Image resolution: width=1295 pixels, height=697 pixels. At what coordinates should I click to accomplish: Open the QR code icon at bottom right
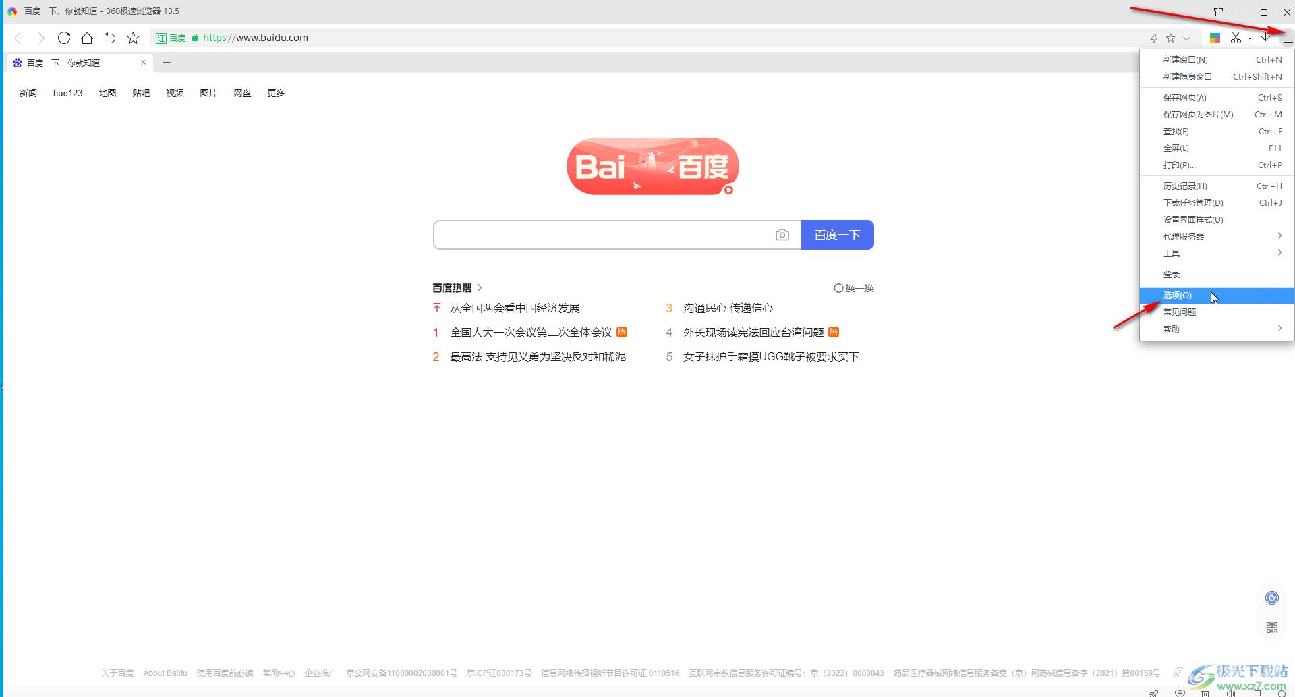coord(1272,626)
